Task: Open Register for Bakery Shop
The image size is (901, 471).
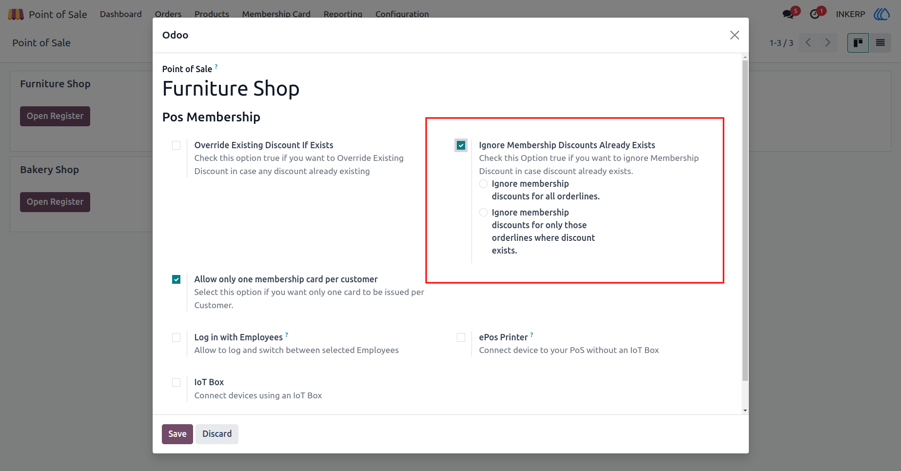Action: click(55, 202)
